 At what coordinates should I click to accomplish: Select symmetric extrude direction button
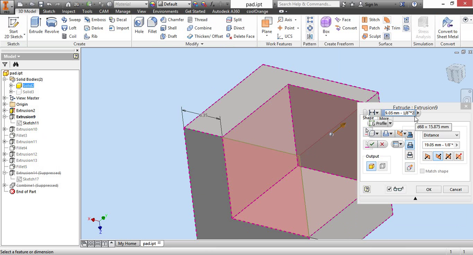point(448,156)
